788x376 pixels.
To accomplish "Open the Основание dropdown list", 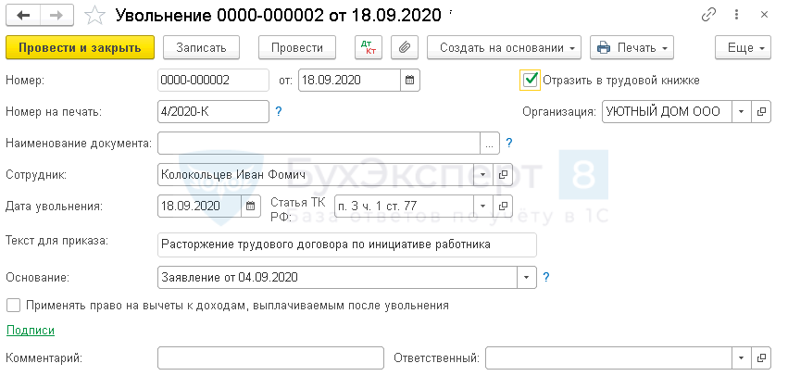I will [526, 277].
